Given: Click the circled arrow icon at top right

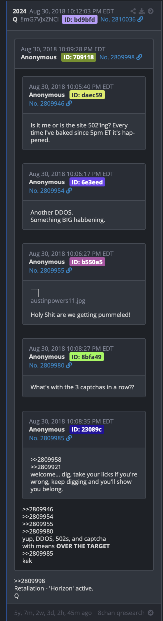Looking at the screenshot, I should (151, 11).
